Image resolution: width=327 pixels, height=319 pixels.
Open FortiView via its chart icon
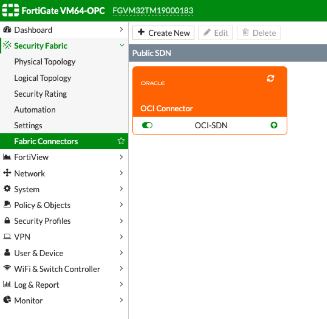pyautogui.click(x=8, y=157)
